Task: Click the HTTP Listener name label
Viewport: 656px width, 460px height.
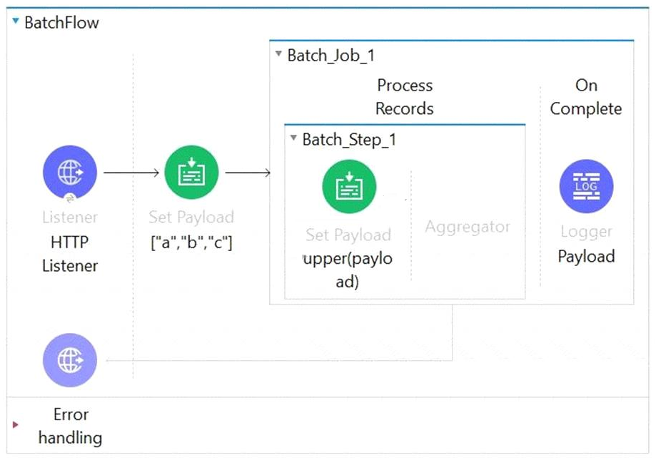Action: (x=69, y=254)
